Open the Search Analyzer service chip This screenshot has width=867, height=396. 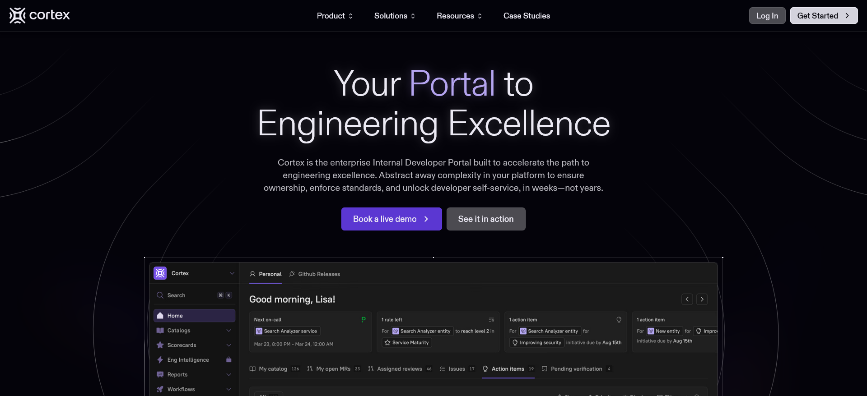pos(287,331)
